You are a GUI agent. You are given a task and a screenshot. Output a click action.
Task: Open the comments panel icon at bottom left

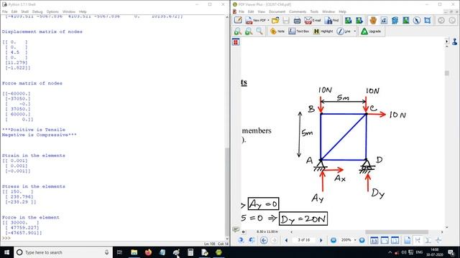236,229
